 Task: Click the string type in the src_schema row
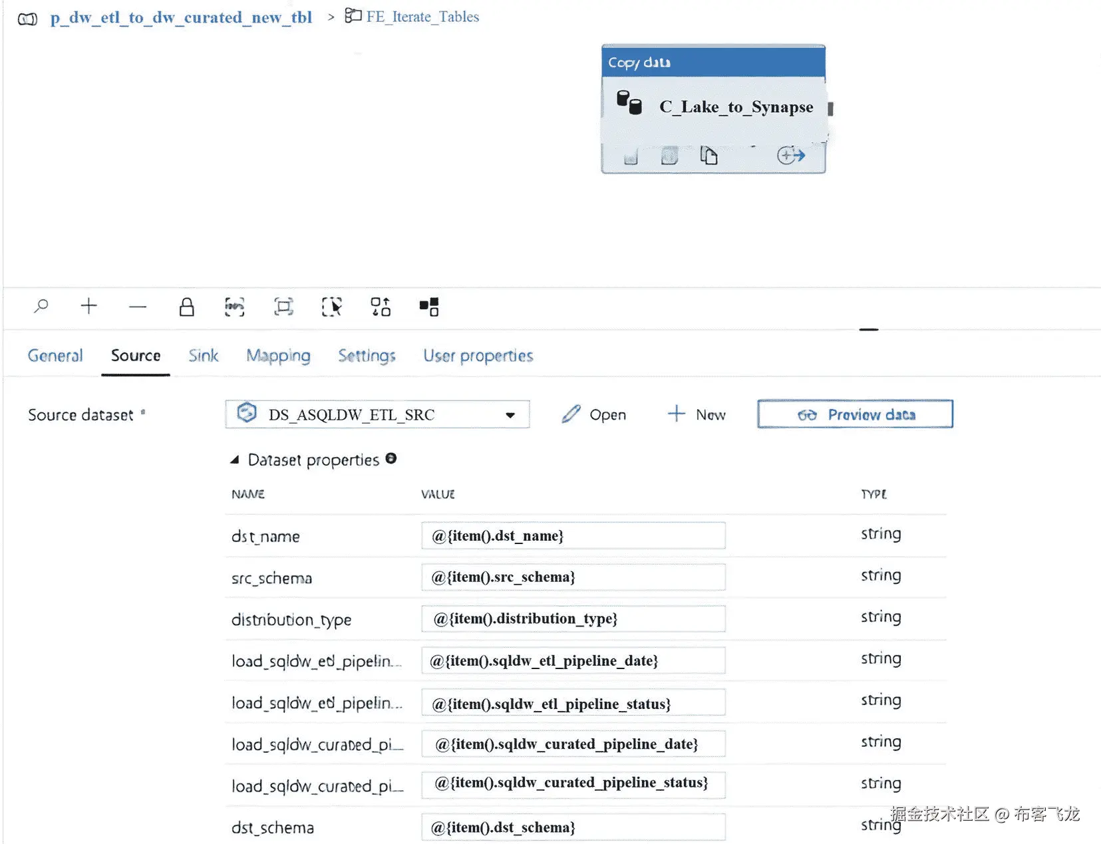[881, 575]
